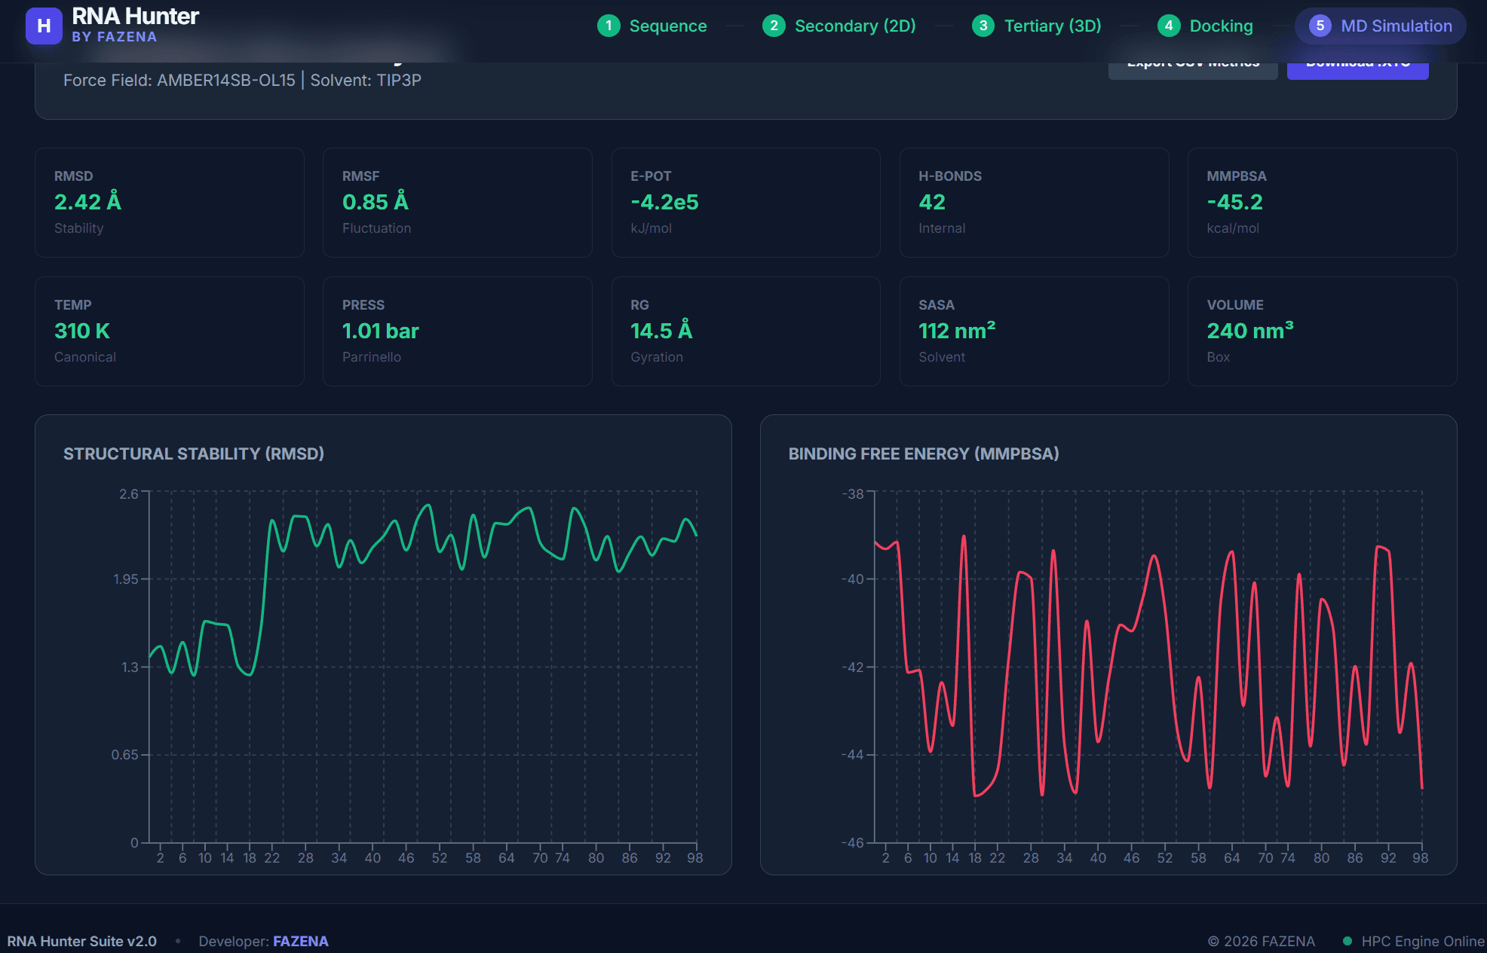Open the Secondary (2D) stage
The width and height of the screenshot is (1487, 953).
click(854, 25)
